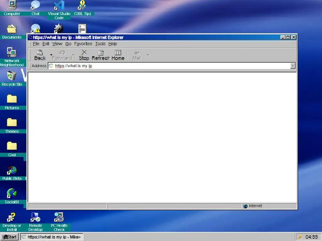
Task: Click the Internet Explorer title bar icon
Action: coord(31,37)
